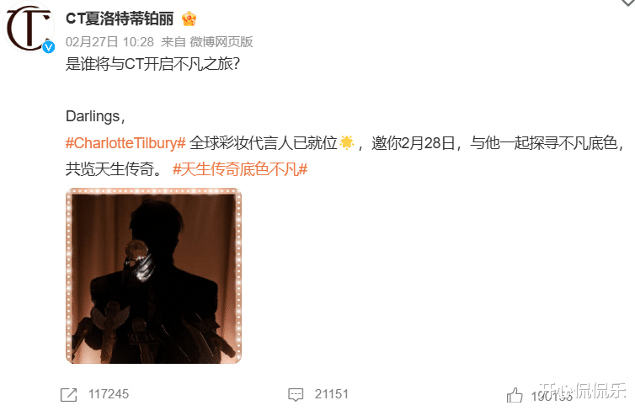
Task: Open the CT夏洛特蒂铂丽 profile name
Action: point(120,19)
